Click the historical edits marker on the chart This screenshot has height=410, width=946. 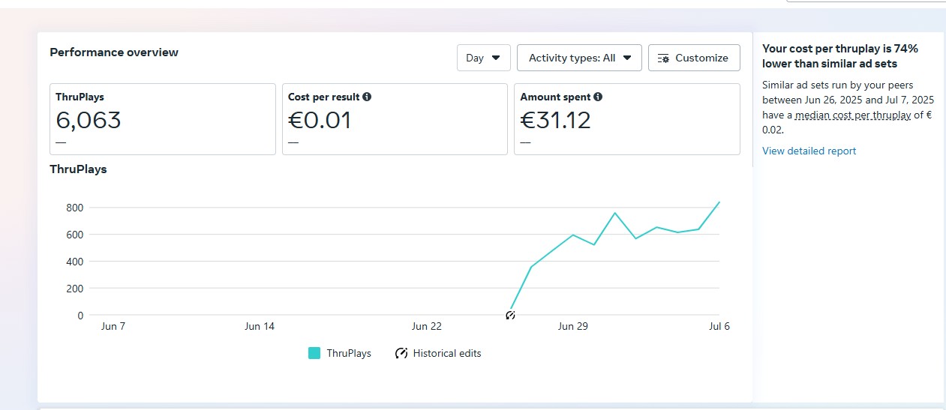[x=510, y=316]
